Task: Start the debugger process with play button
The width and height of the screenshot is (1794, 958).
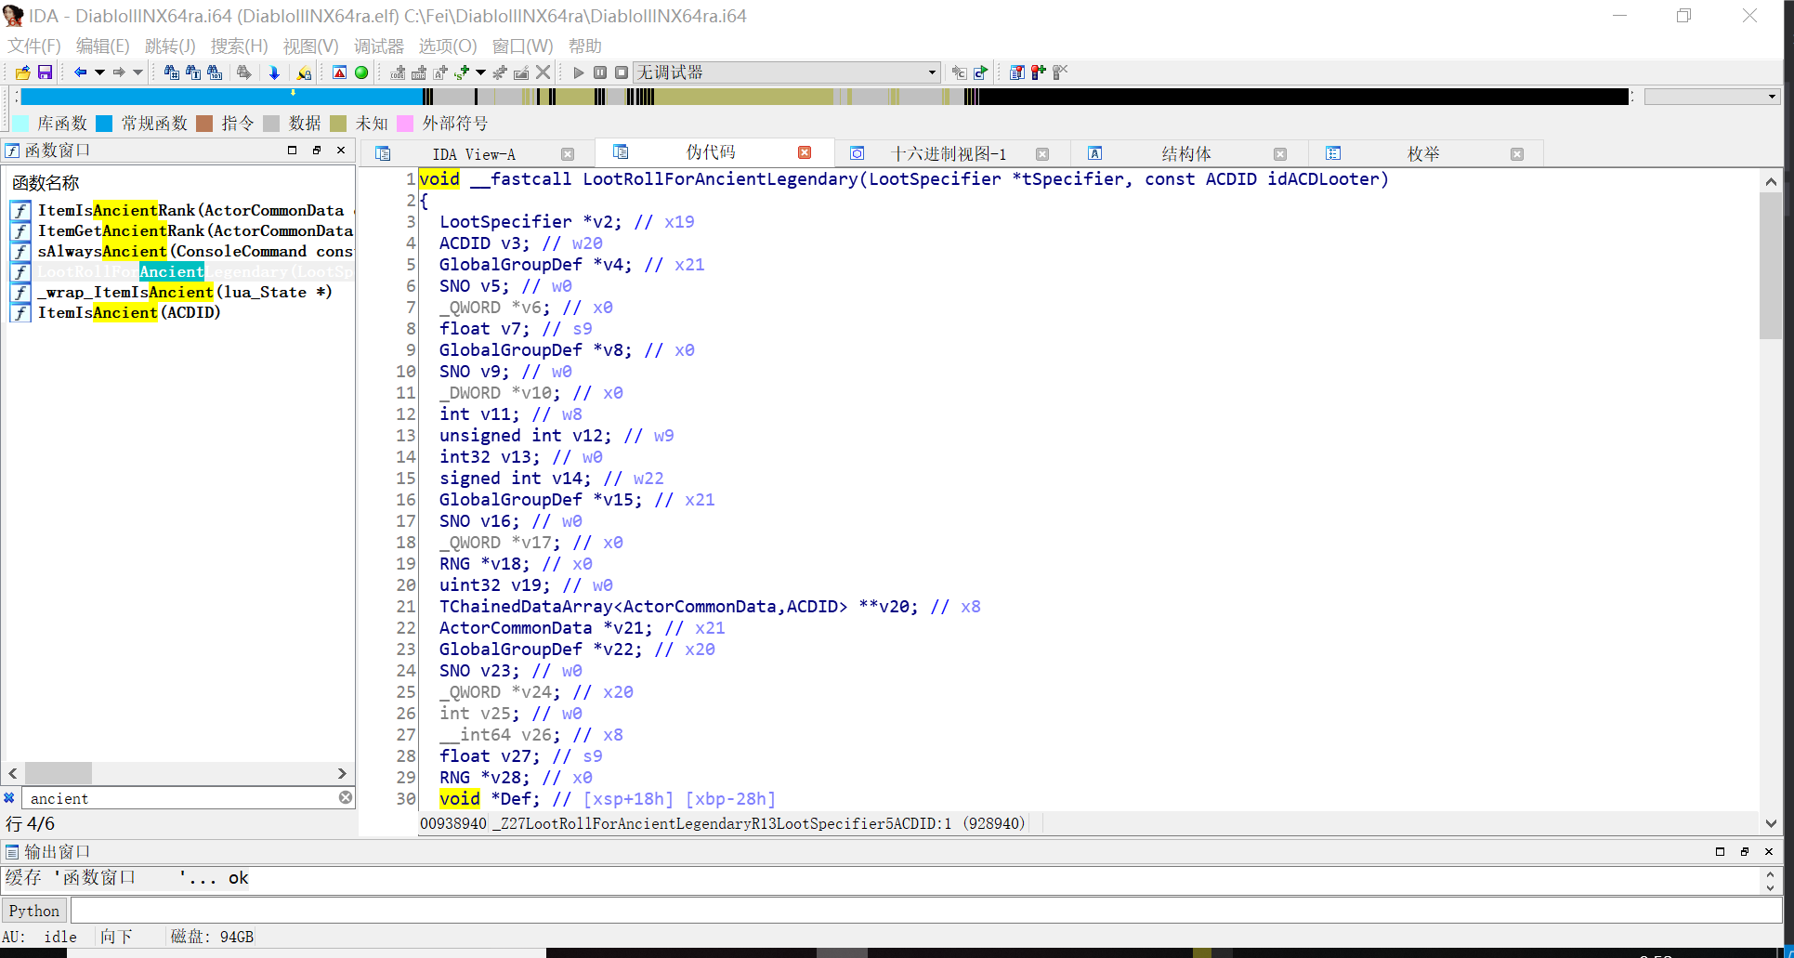Action: pos(579,72)
